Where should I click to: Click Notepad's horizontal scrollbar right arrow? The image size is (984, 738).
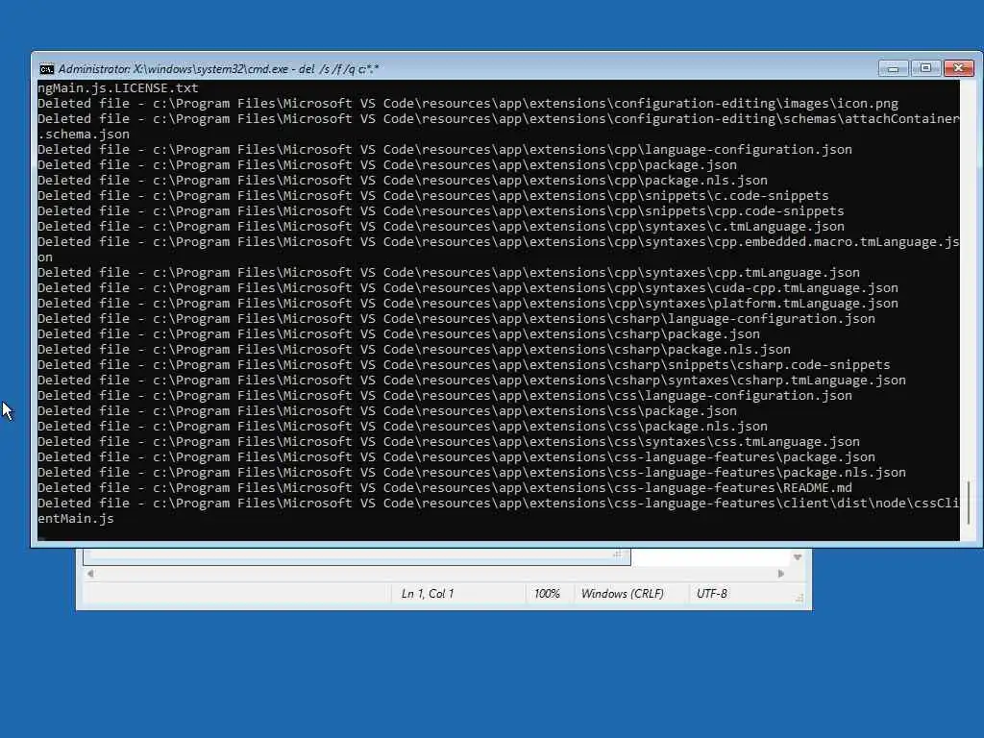pyautogui.click(x=780, y=573)
